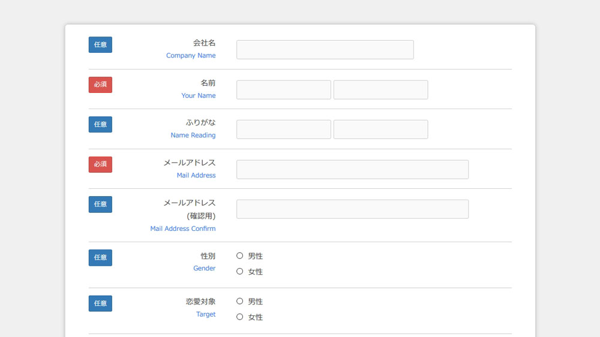Focus the second Your Name input box

pyautogui.click(x=381, y=90)
